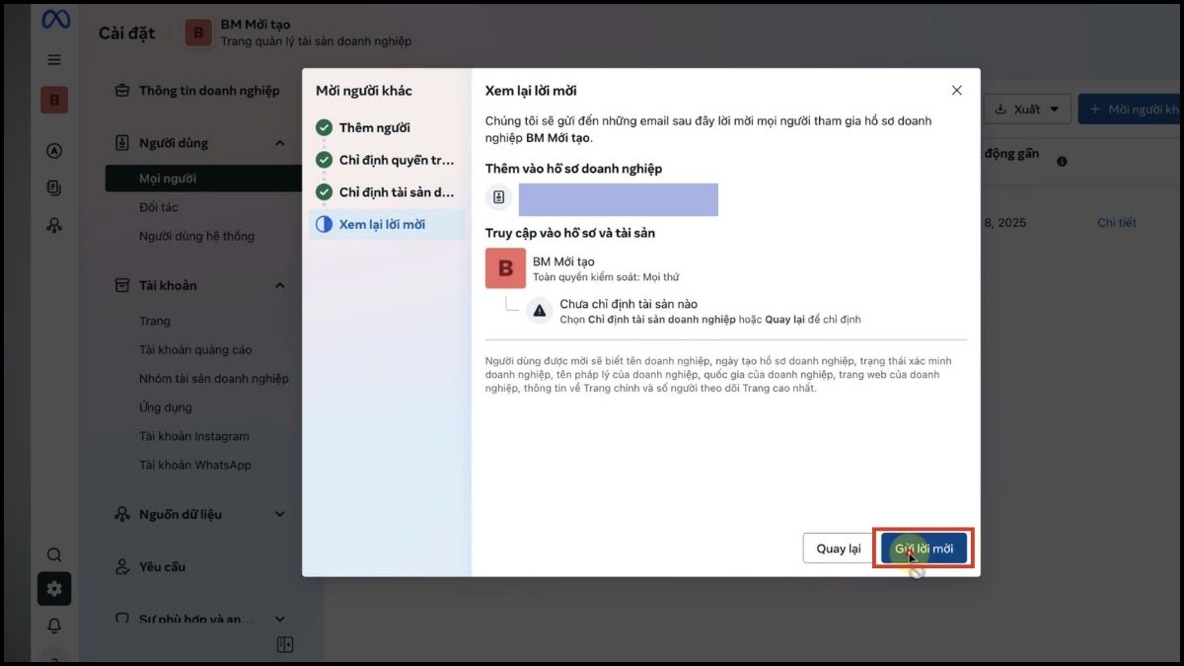Click the business avatar beside BM Mới tạo header
The height and width of the screenshot is (666, 1184).
point(198,33)
